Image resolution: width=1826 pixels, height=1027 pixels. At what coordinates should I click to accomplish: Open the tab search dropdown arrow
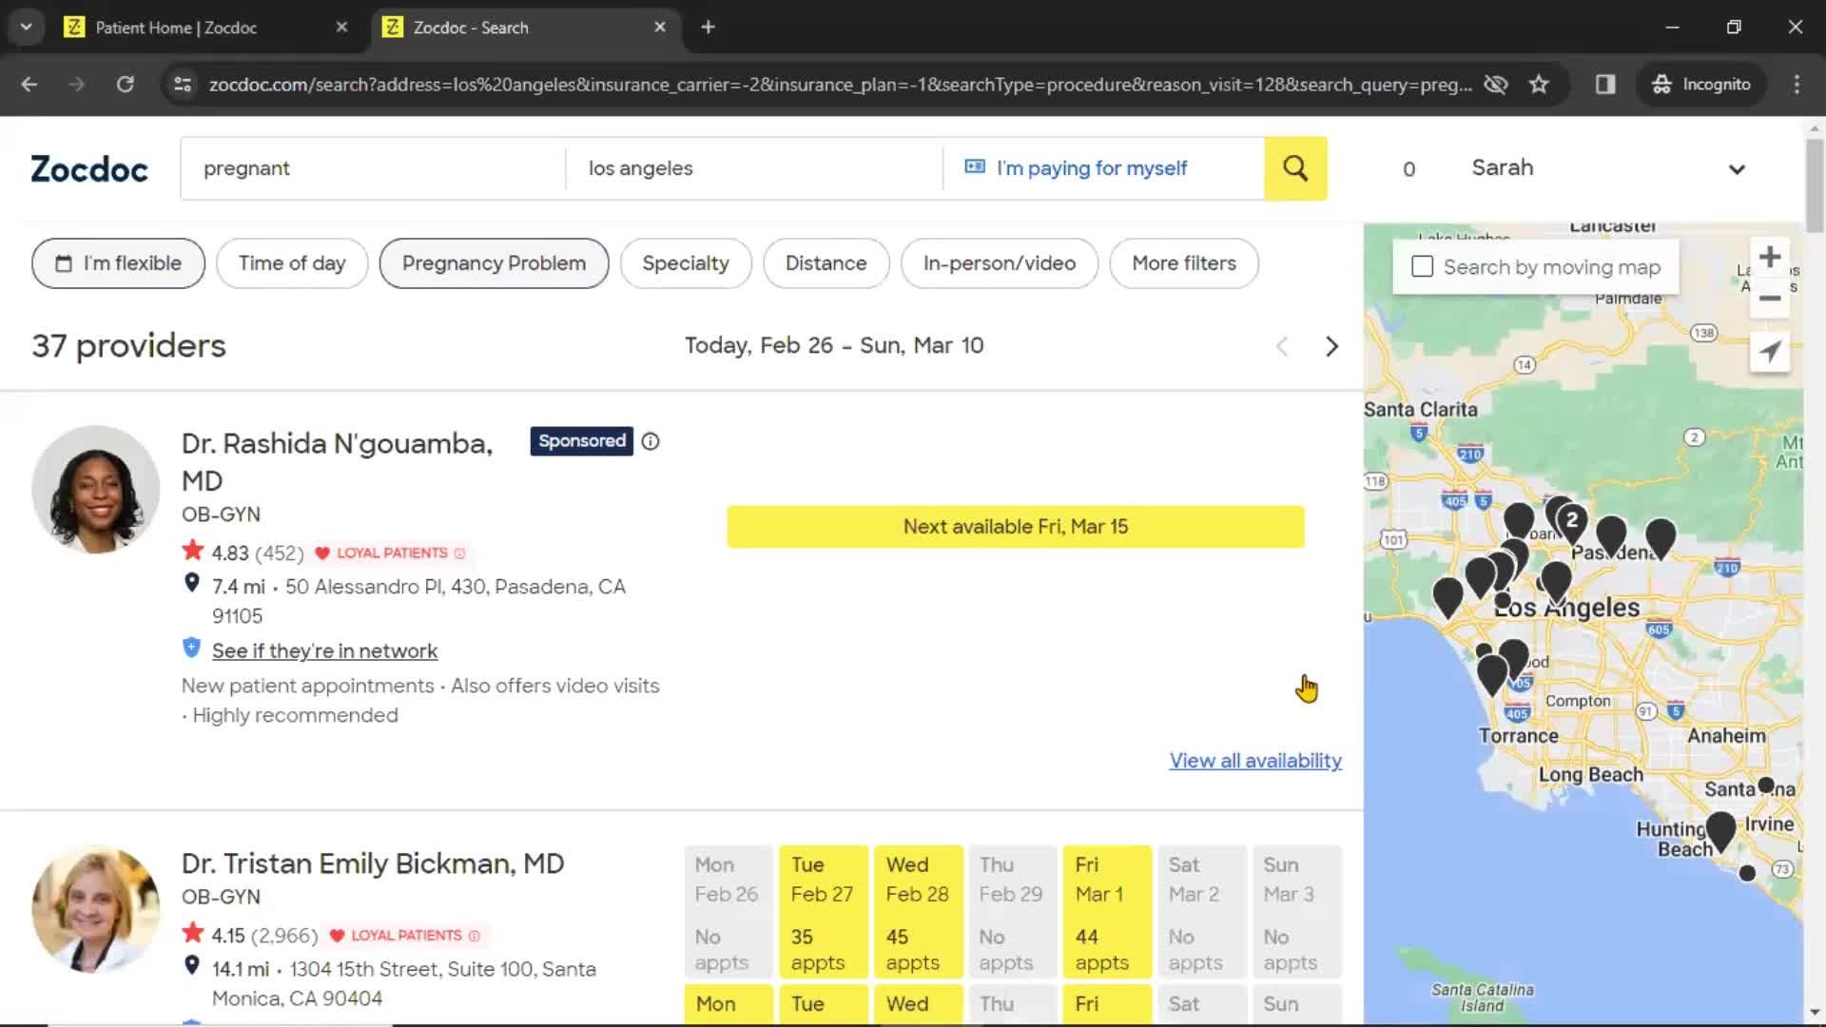(x=27, y=28)
